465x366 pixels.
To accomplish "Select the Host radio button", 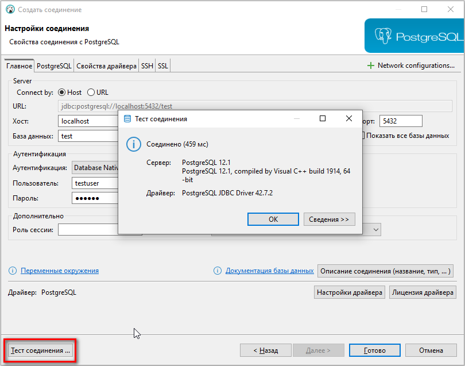I will click(61, 93).
